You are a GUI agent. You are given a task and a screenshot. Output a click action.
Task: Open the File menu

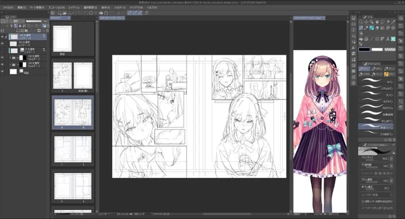pyautogui.click(x=8, y=8)
